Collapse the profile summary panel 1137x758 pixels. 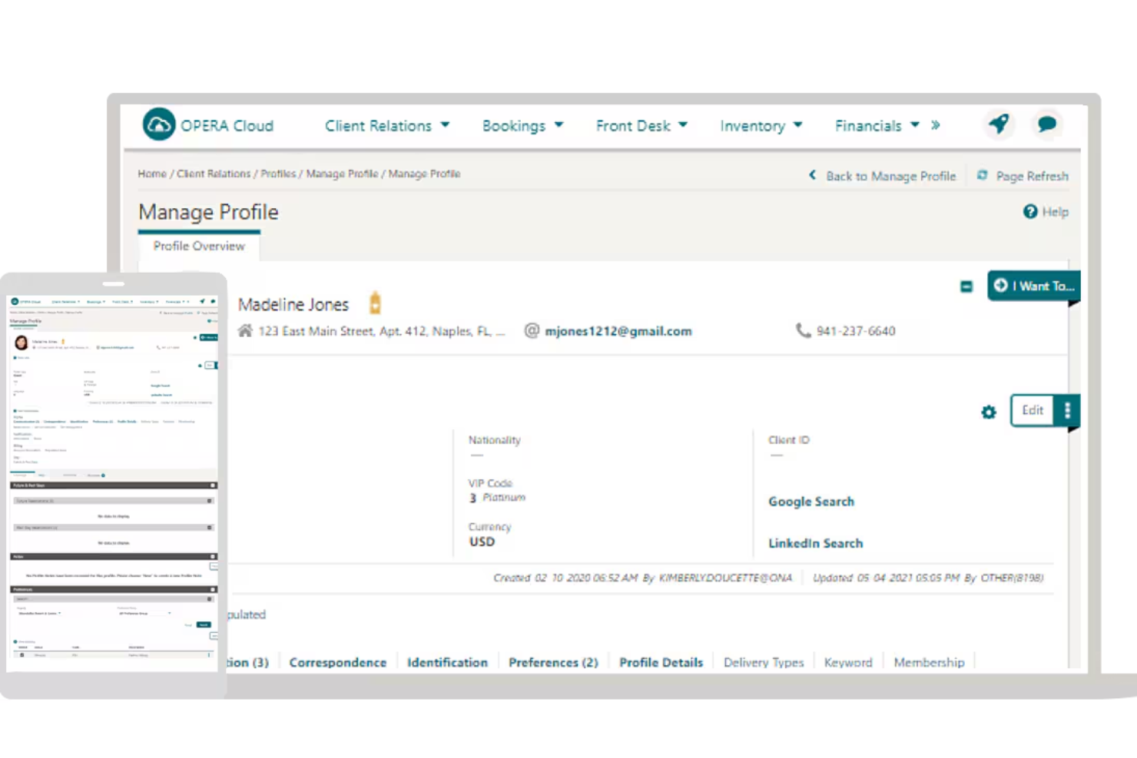click(966, 286)
